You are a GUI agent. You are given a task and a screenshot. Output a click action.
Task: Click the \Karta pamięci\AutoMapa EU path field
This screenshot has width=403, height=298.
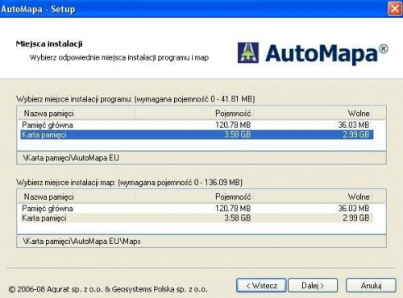[201, 158]
